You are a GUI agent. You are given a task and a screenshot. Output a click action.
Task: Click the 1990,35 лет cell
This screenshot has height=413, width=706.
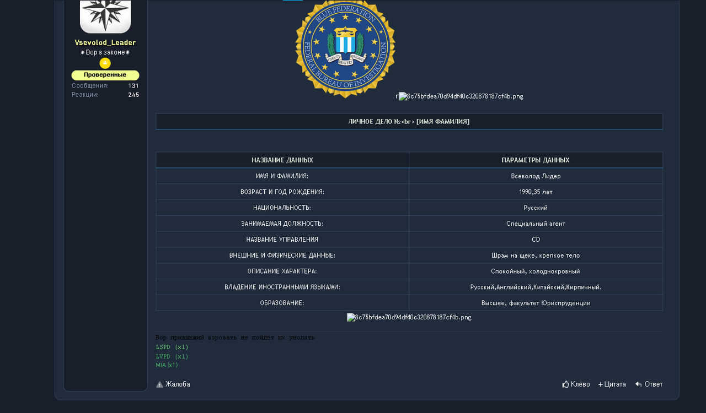pos(536,192)
